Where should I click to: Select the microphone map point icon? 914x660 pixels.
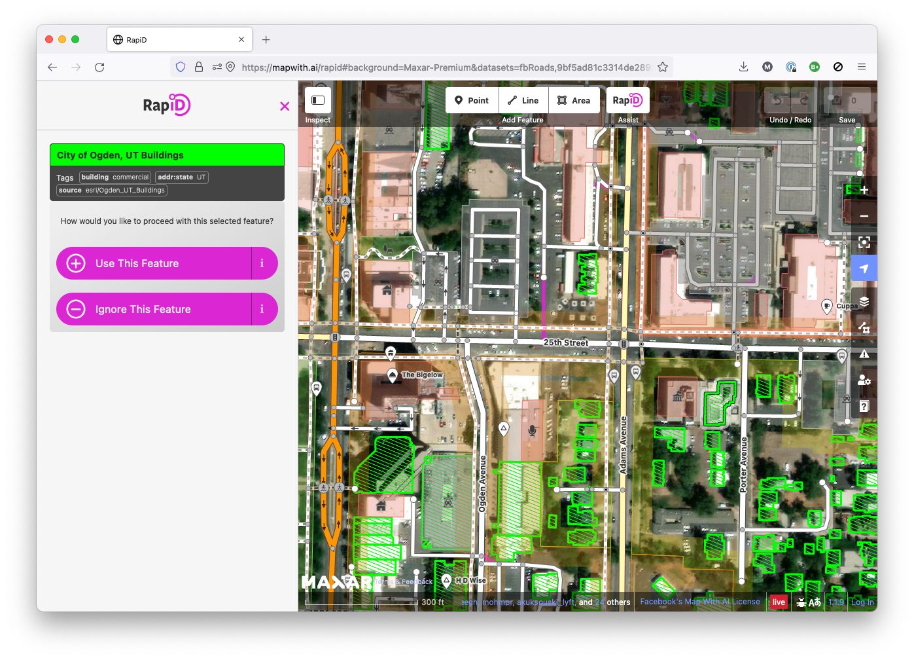[x=533, y=430]
